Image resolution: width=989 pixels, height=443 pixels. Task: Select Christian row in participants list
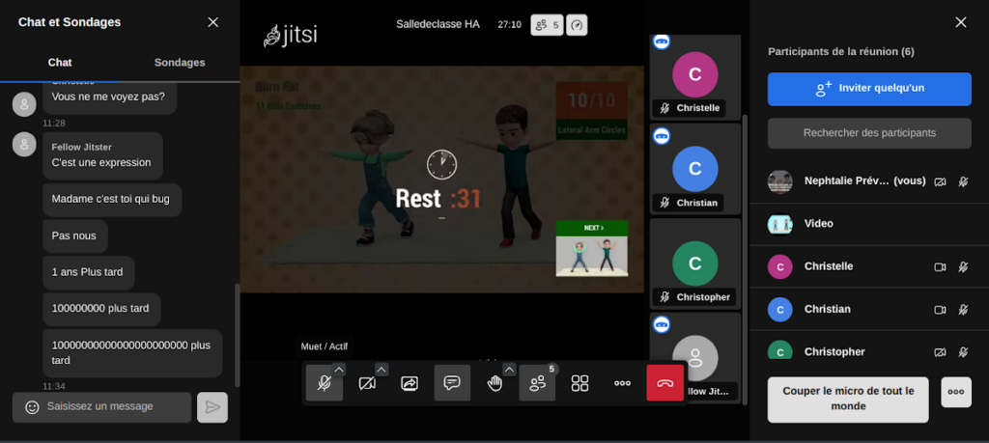click(869, 310)
